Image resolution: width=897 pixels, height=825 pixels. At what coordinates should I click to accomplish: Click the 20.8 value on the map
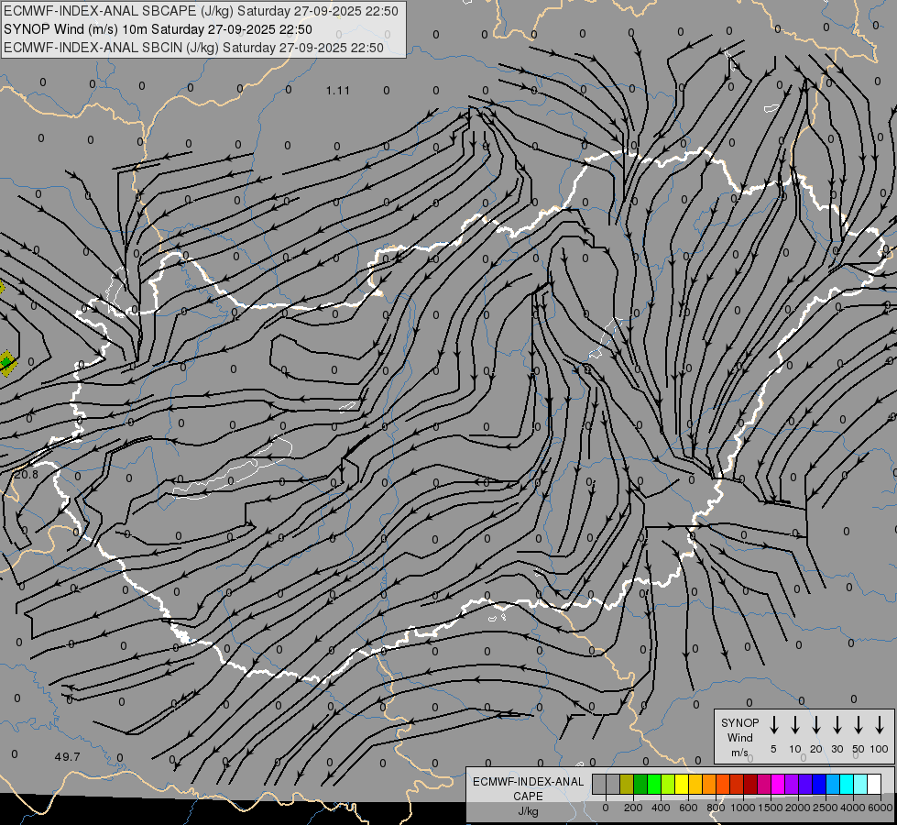(27, 475)
